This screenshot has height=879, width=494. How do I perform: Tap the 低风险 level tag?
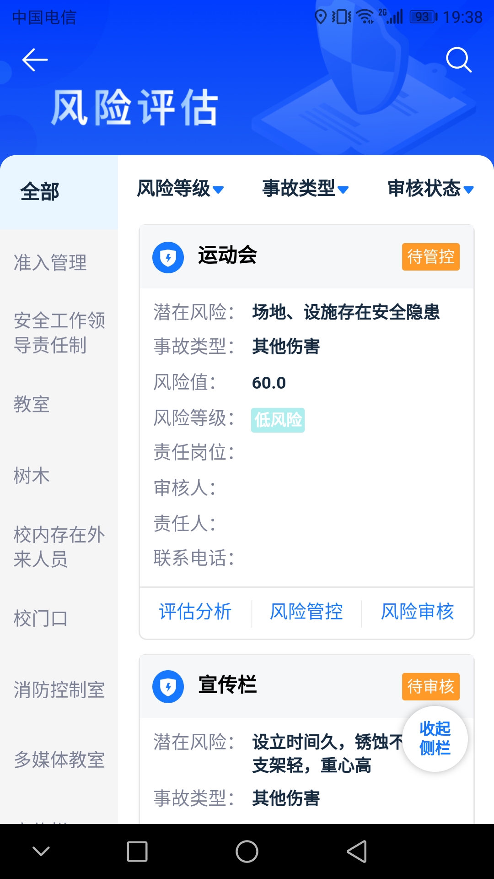click(x=278, y=420)
